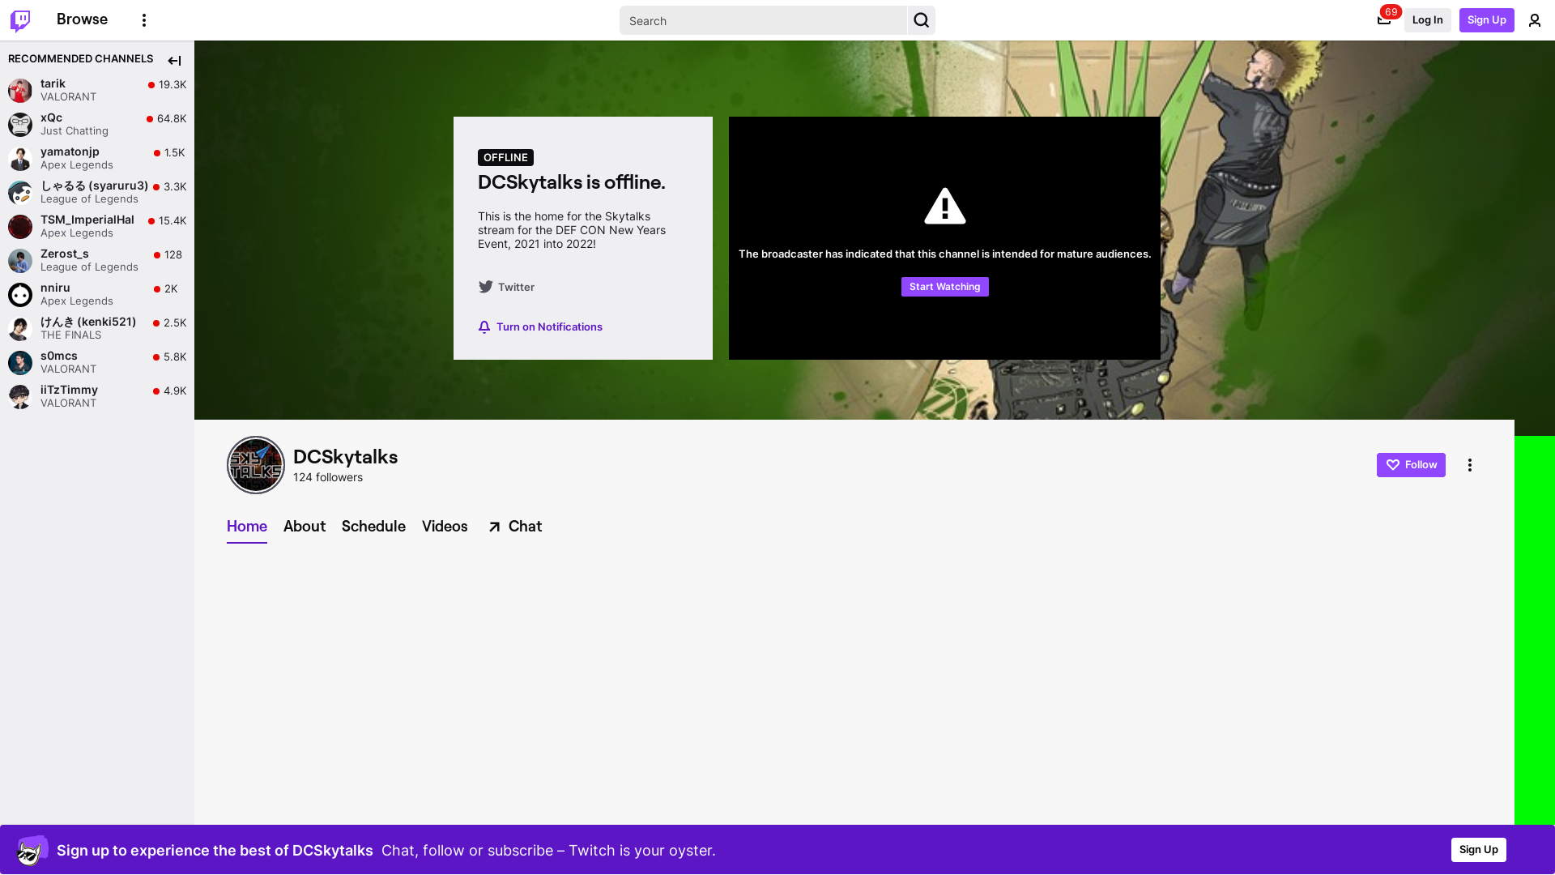Click xQc channel name
Screen dimensions: 1555x875
click(x=51, y=117)
